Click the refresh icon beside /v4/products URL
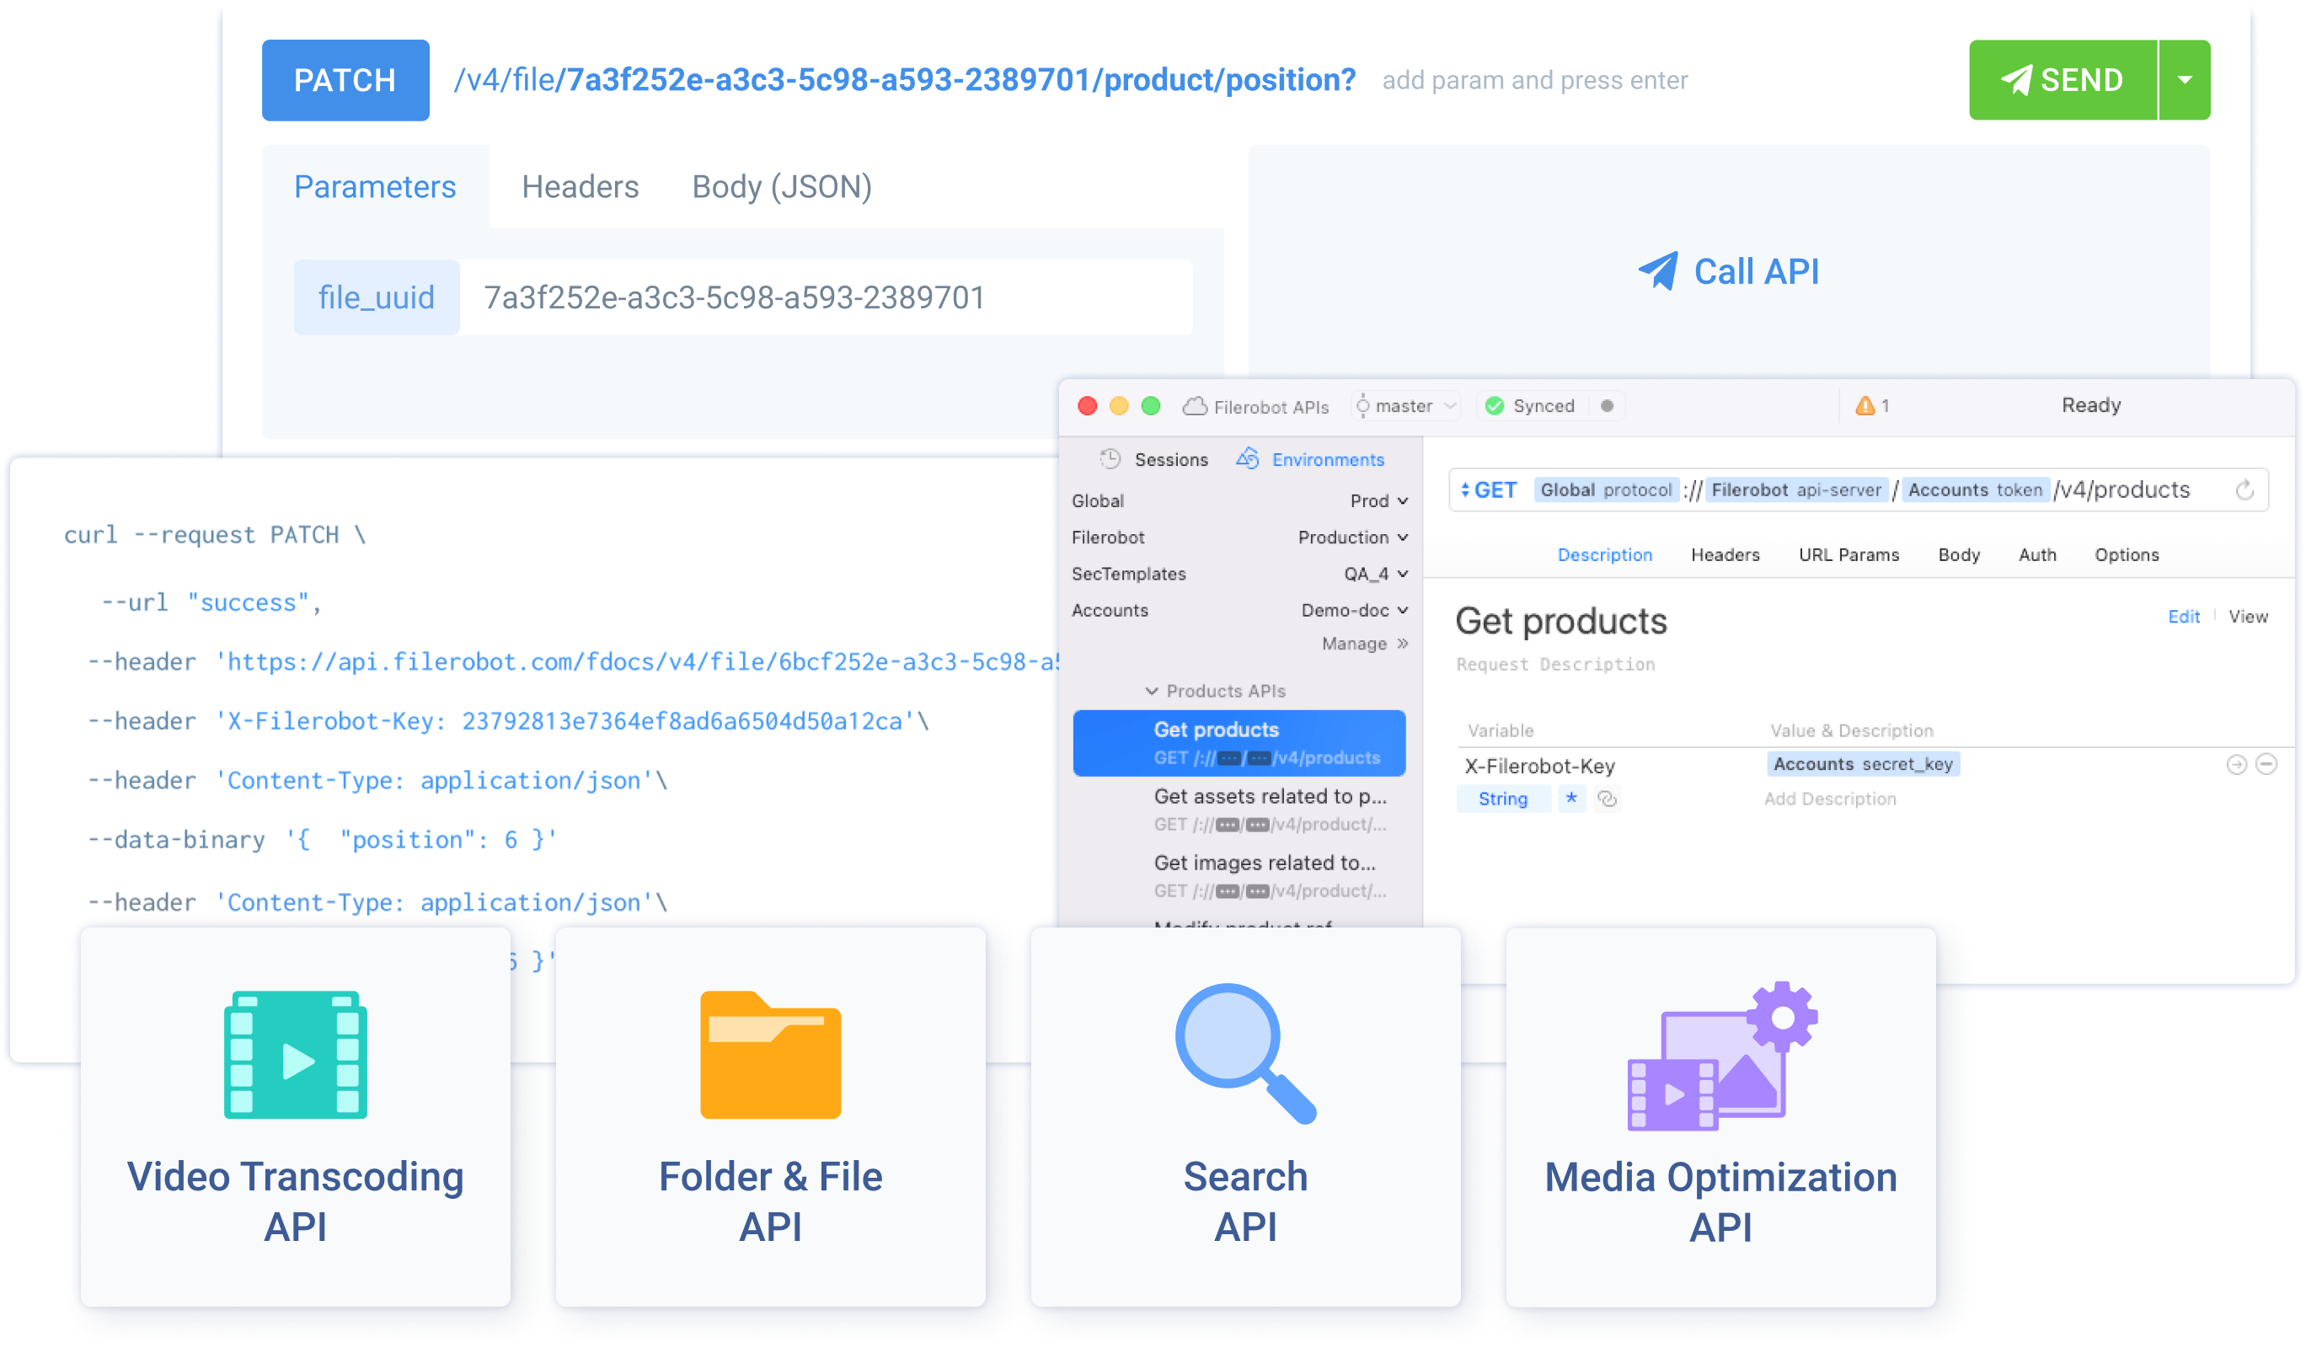2306x1353 pixels. [2244, 490]
